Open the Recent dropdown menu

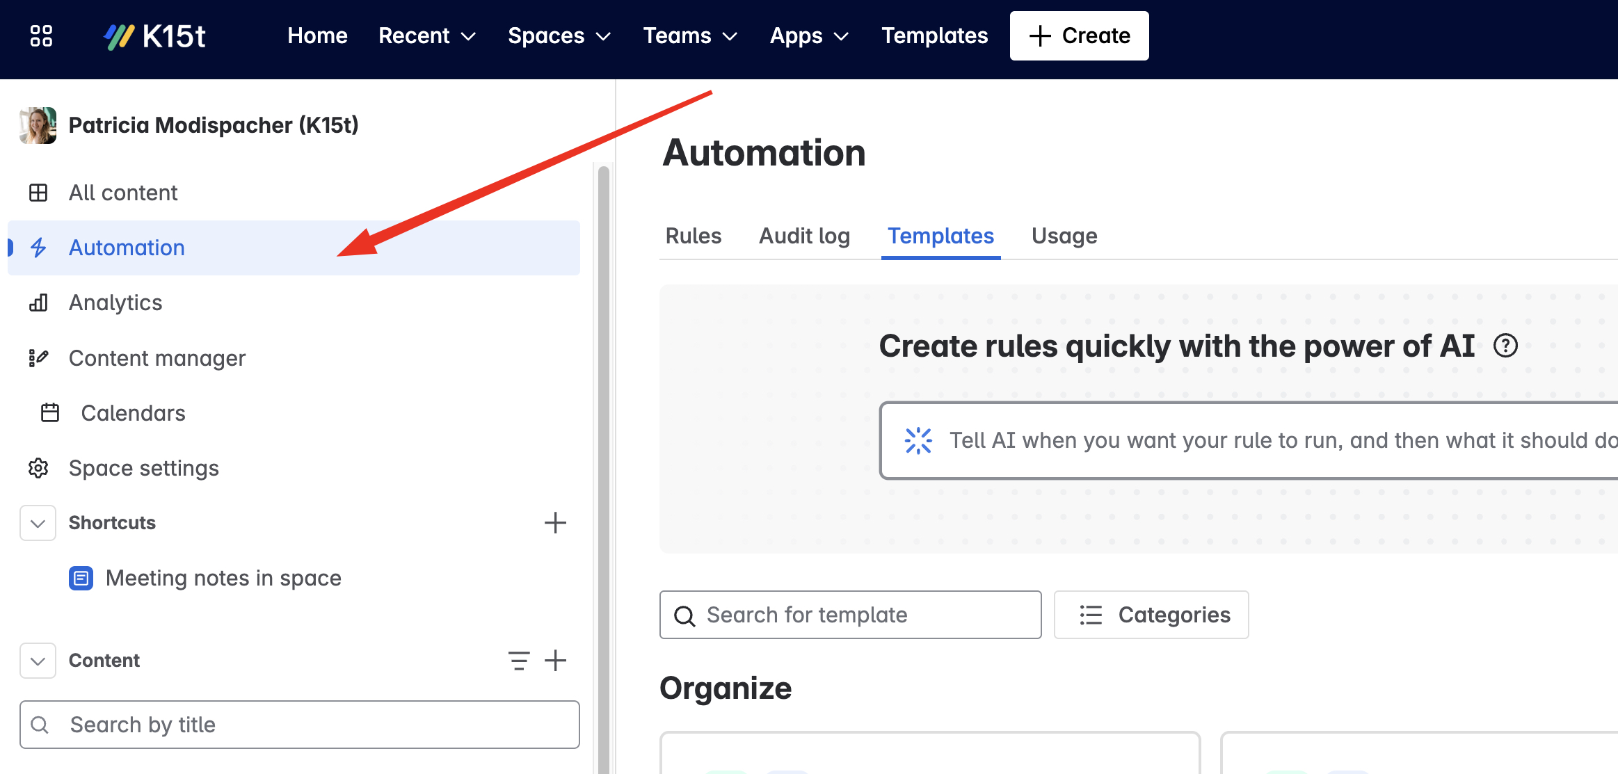click(x=427, y=35)
